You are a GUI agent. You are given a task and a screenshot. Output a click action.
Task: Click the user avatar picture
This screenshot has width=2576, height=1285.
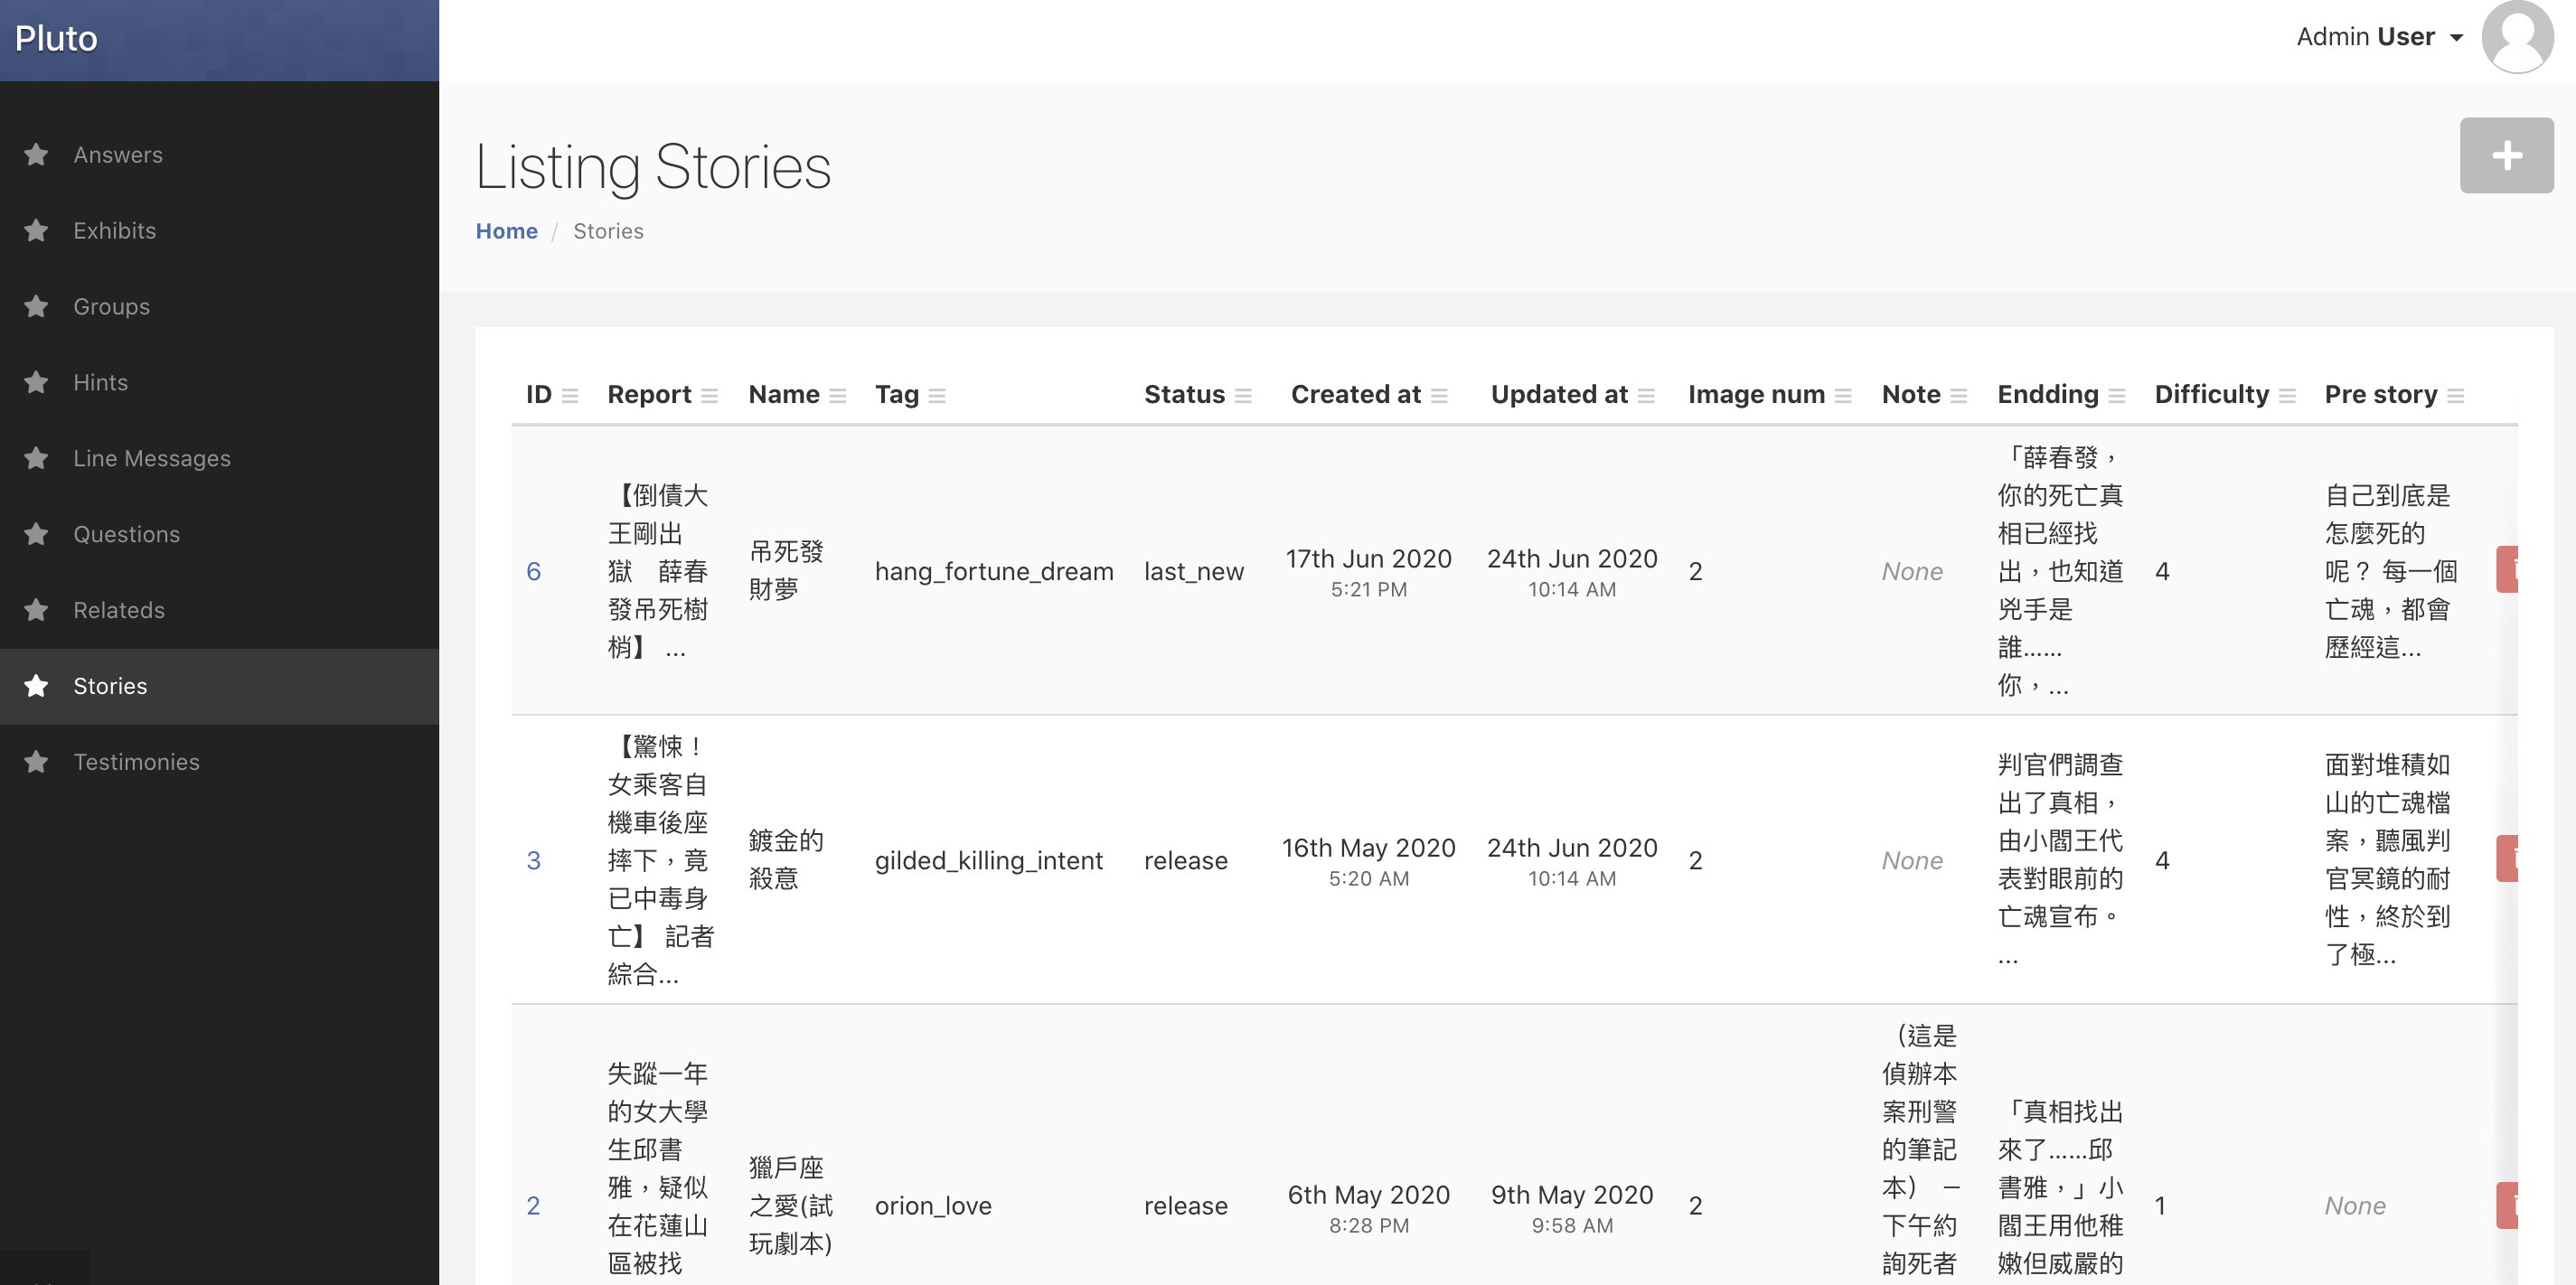2517,37
